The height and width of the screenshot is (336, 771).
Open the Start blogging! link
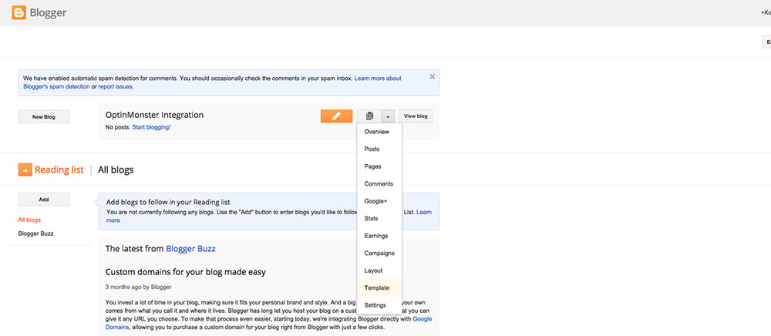[151, 127]
